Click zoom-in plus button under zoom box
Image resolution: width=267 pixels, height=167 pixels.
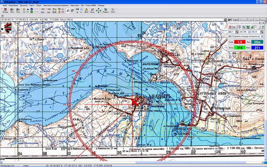[77, 12]
